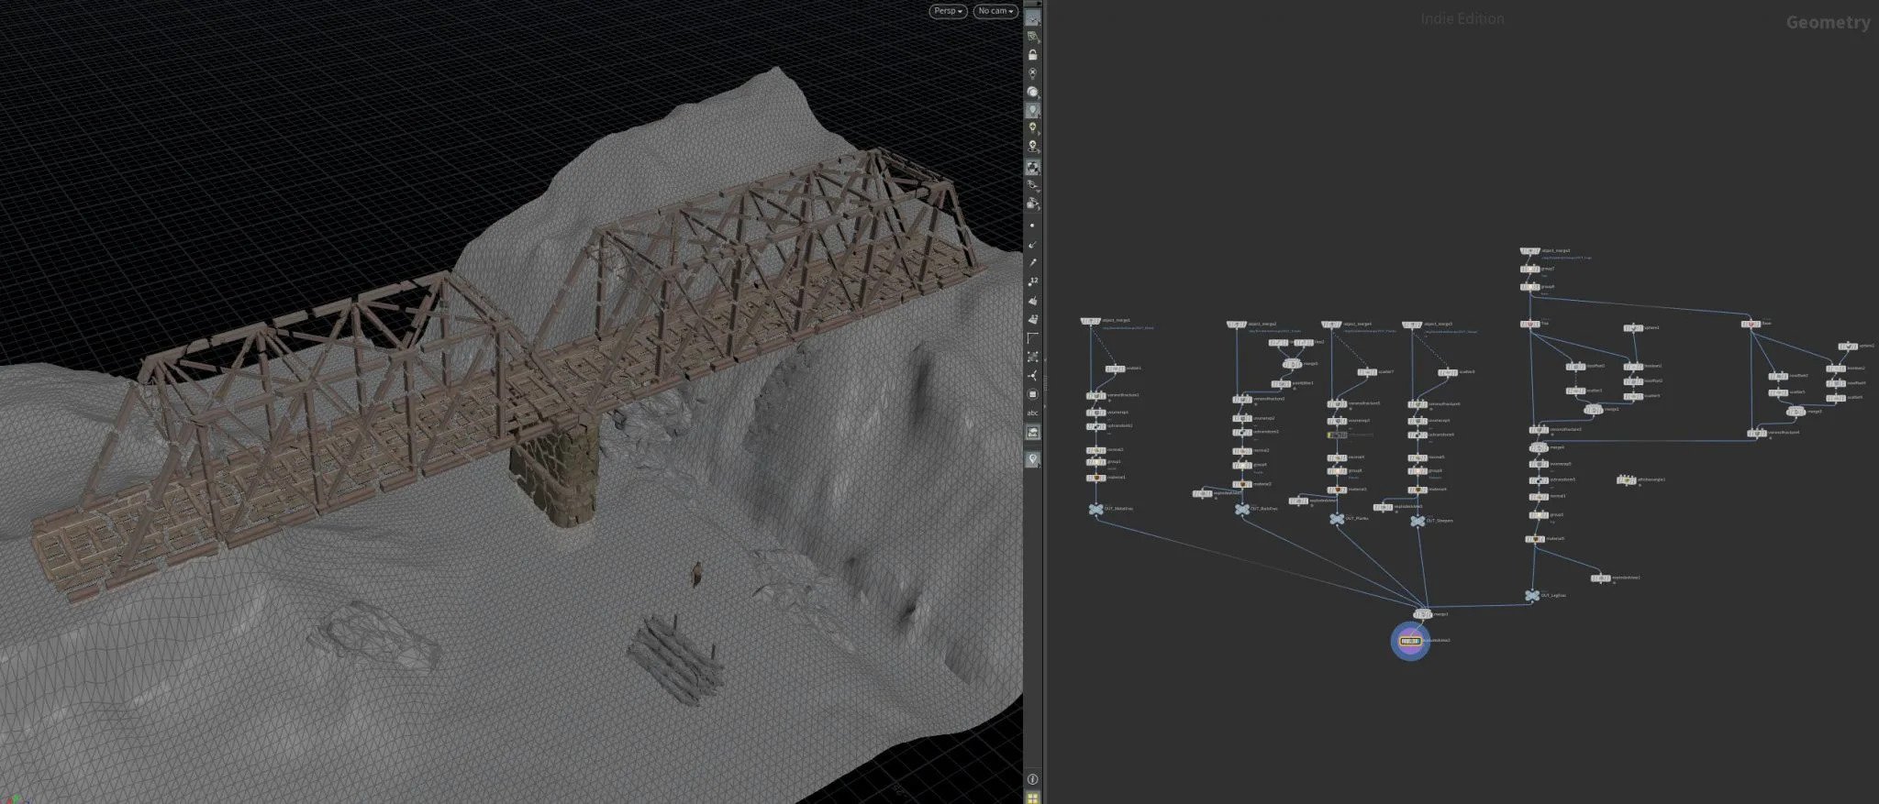Screen dimensions: 1879x804
Task: Click the info icon at toolbar bottom
Action: click(x=1033, y=779)
